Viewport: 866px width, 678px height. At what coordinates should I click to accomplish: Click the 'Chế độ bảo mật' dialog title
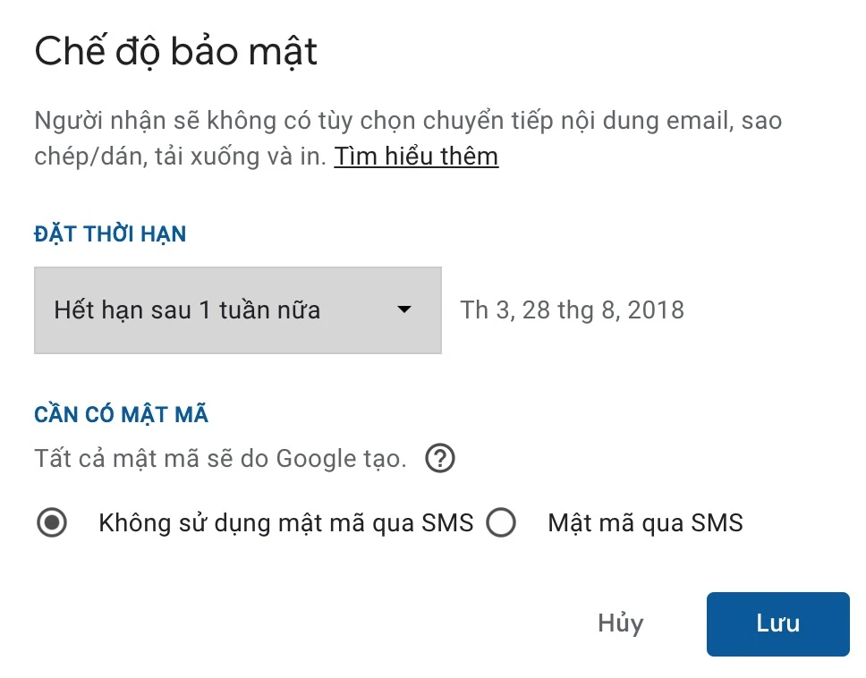coord(176,52)
